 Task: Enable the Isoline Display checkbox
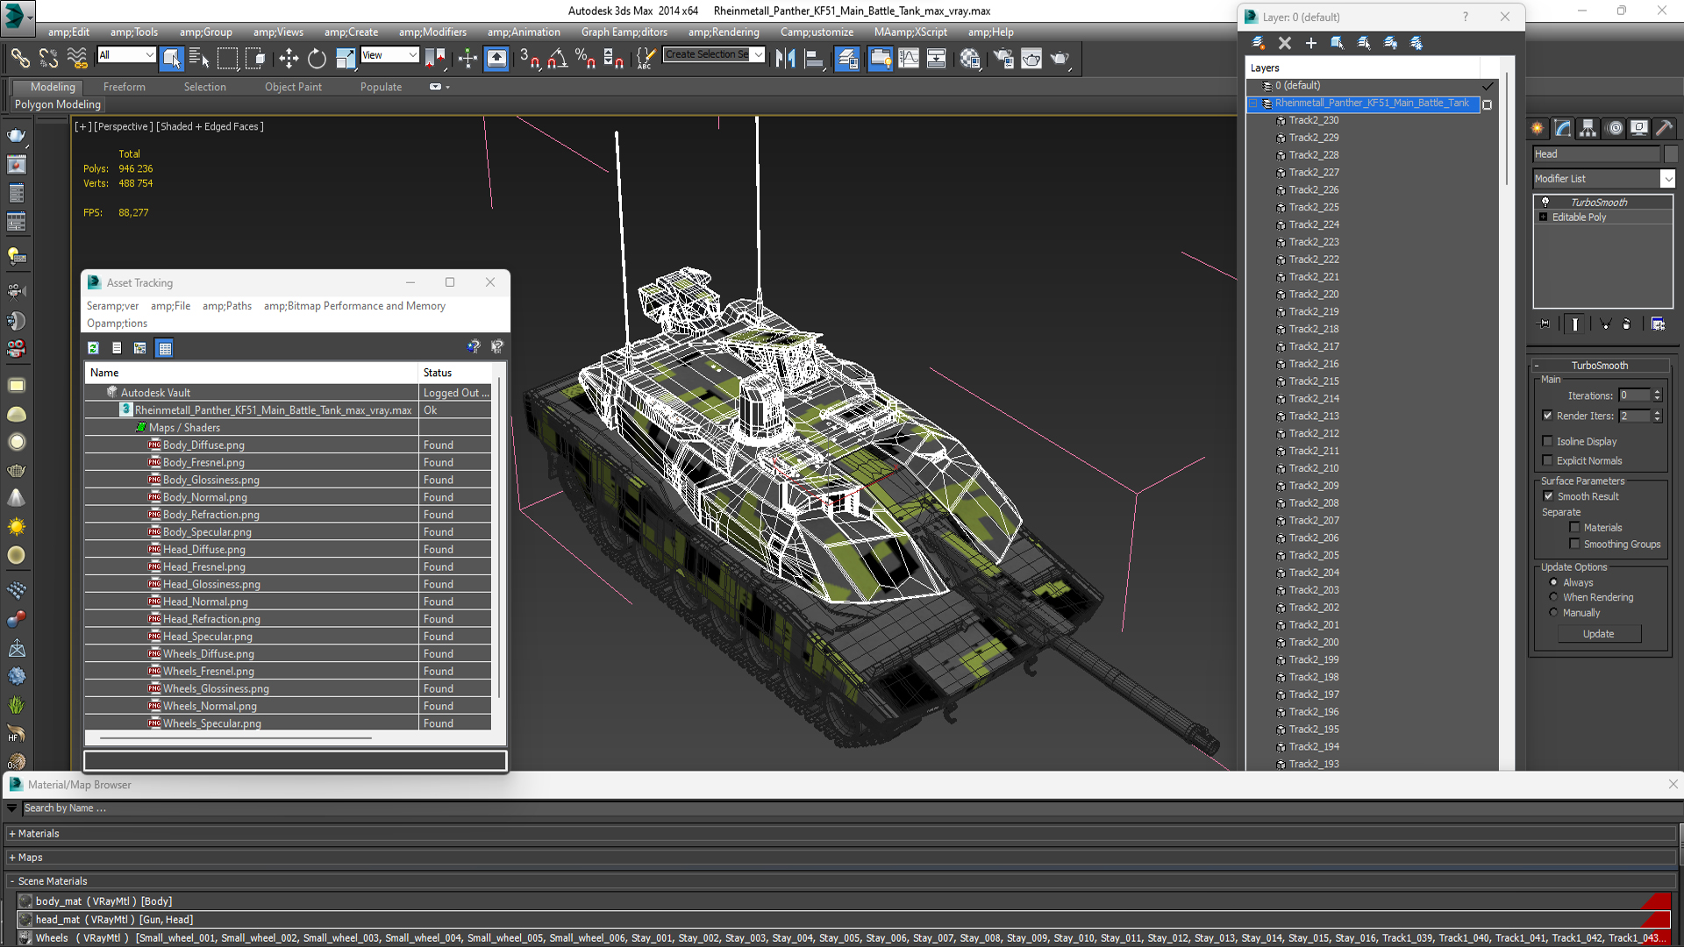pyautogui.click(x=1547, y=441)
